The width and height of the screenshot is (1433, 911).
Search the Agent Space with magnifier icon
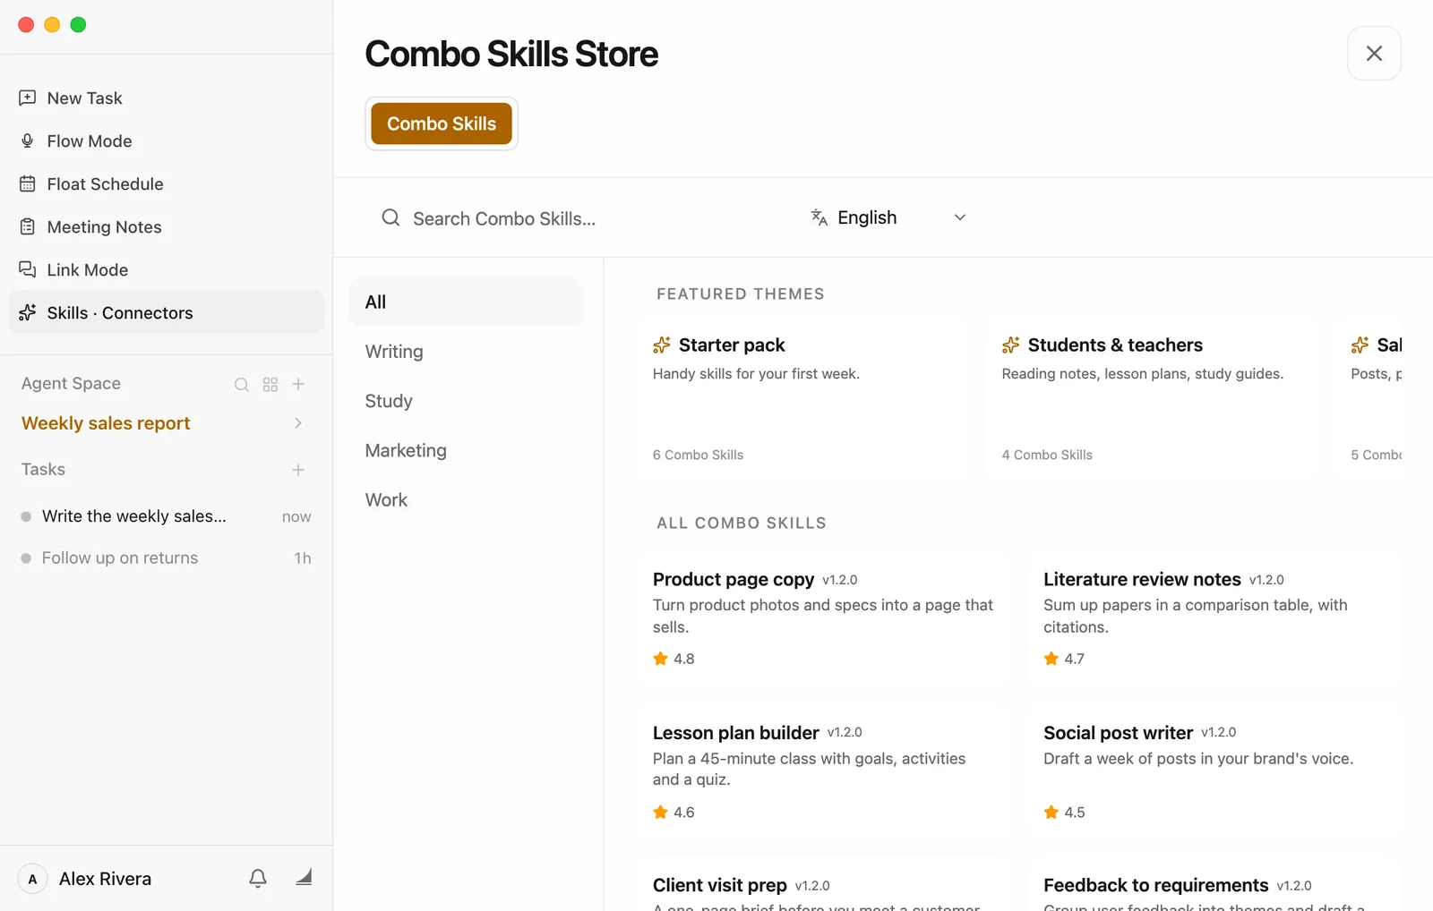pyautogui.click(x=242, y=384)
